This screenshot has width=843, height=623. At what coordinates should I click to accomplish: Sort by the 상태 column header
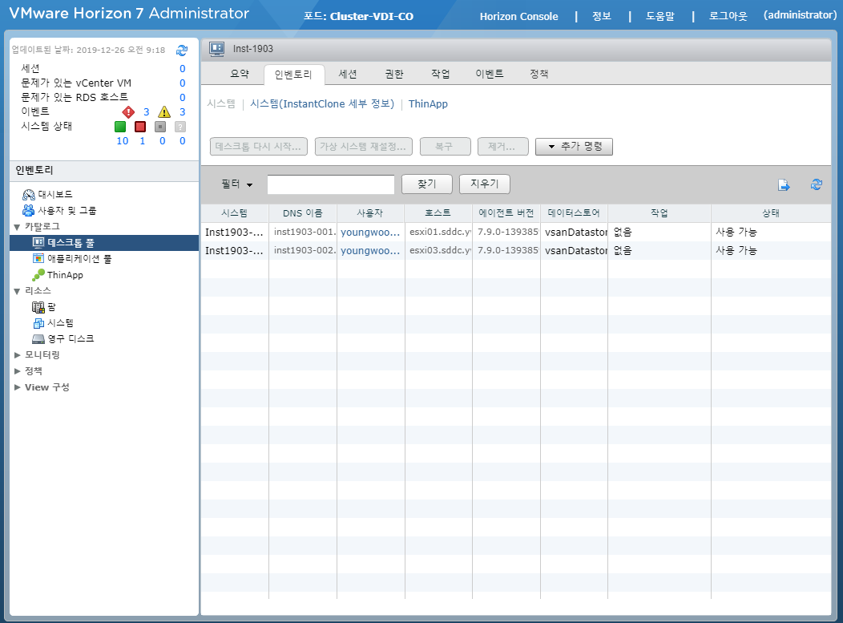770,213
